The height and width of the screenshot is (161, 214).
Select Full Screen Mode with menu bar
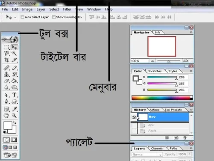10,147
